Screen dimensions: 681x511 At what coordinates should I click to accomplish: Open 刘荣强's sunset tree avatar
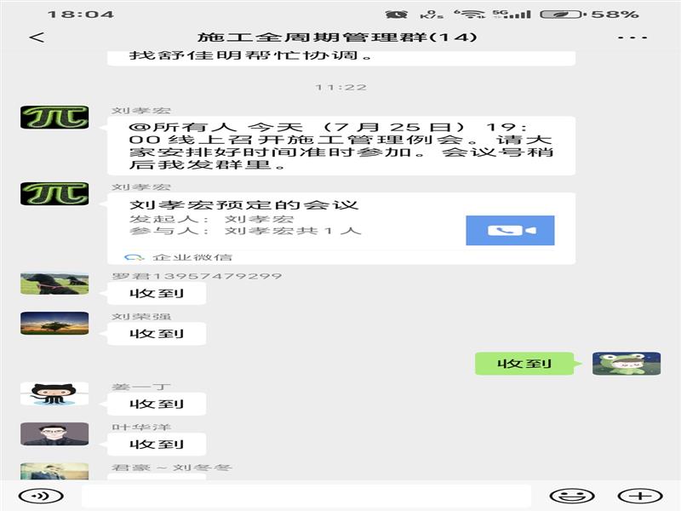(54, 323)
